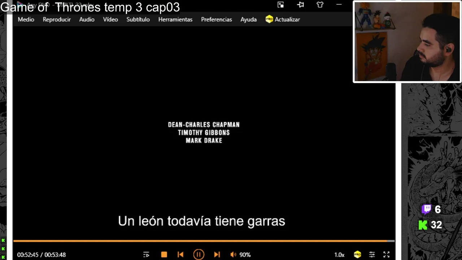
Task: Open the skin (shirt) selector icon
Action: (x=320, y=5)
